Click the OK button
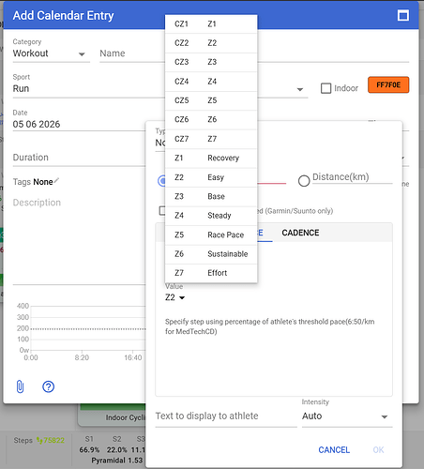The width and height of the screenshot is (424, 469). point(378,449)
